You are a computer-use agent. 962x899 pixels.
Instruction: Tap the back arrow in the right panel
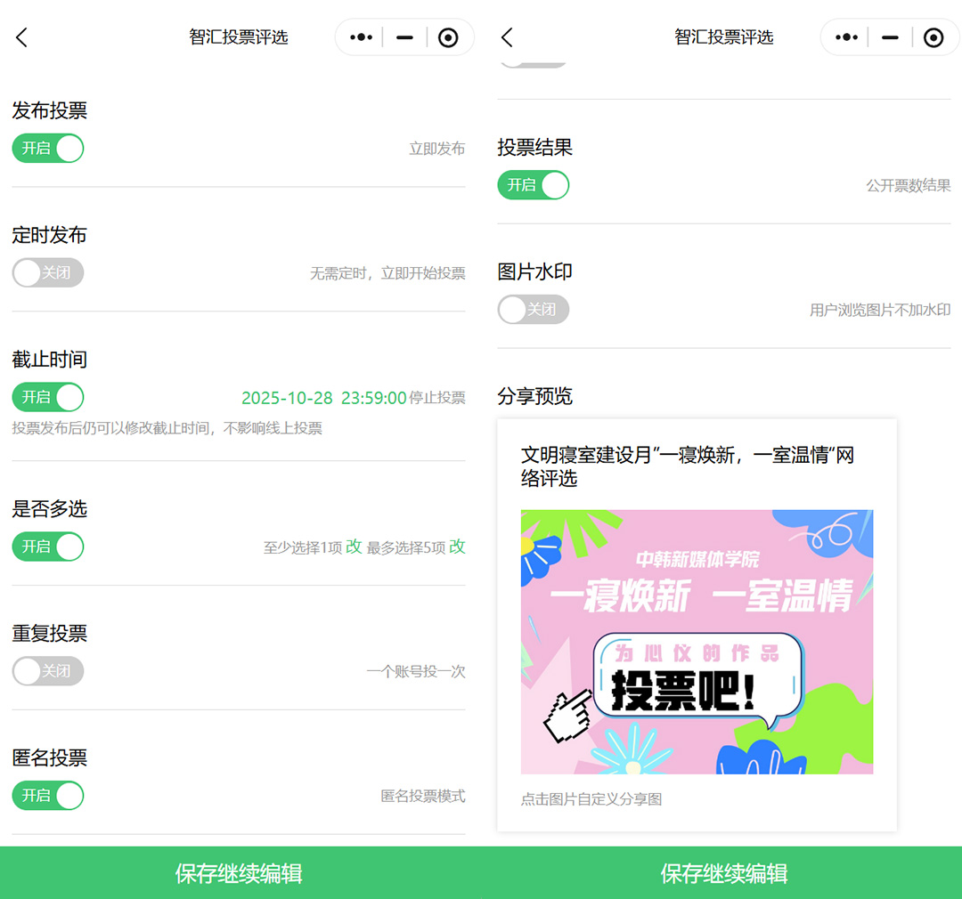point(507,37)
